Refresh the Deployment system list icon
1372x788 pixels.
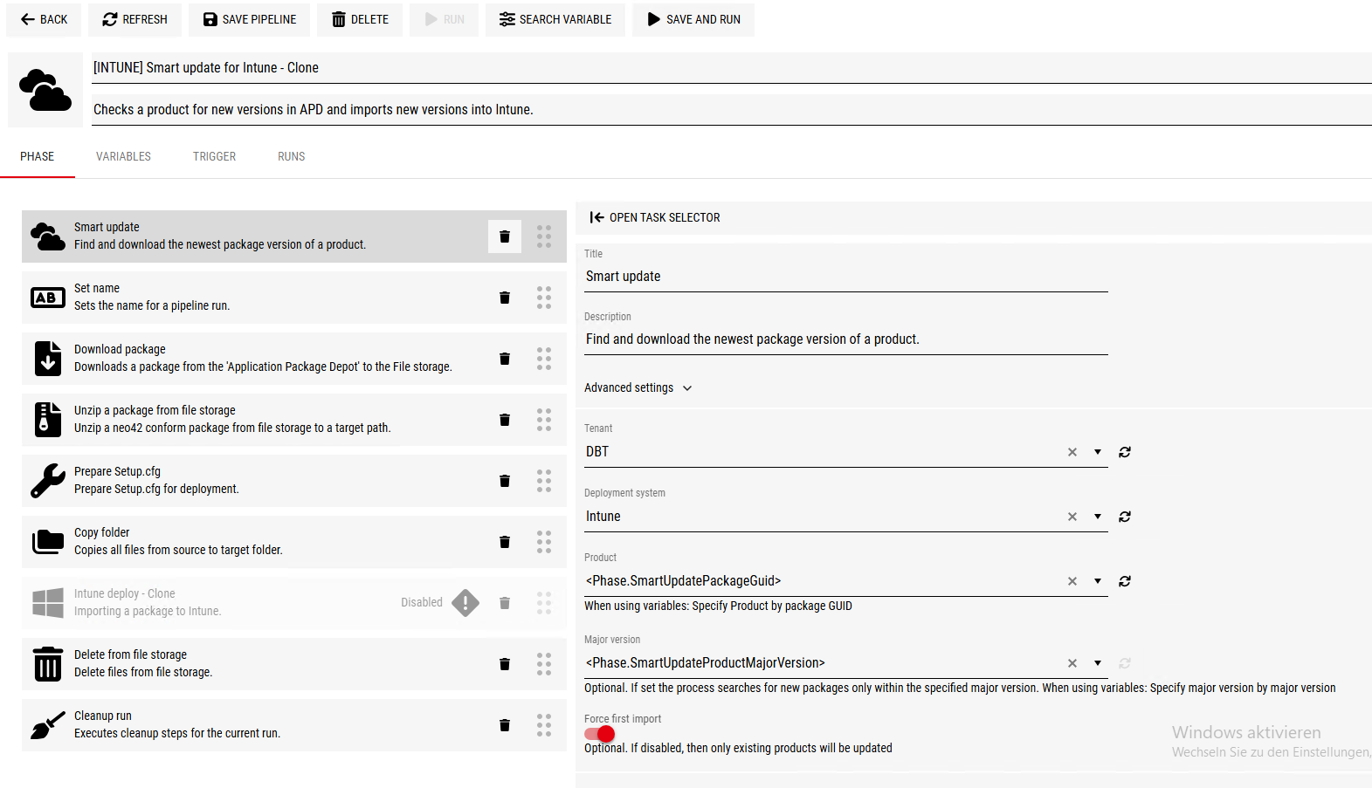coord(1125,517)
